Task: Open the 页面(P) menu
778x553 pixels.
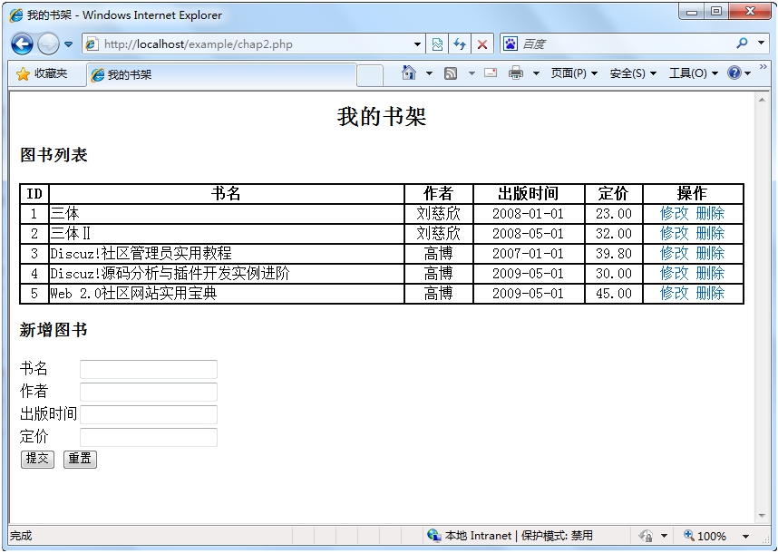Action: click(x=574, y=73)
